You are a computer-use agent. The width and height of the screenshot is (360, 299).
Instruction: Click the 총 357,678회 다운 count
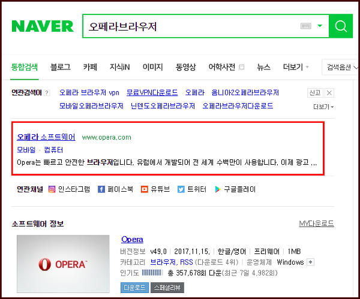[x=194, y=273]
